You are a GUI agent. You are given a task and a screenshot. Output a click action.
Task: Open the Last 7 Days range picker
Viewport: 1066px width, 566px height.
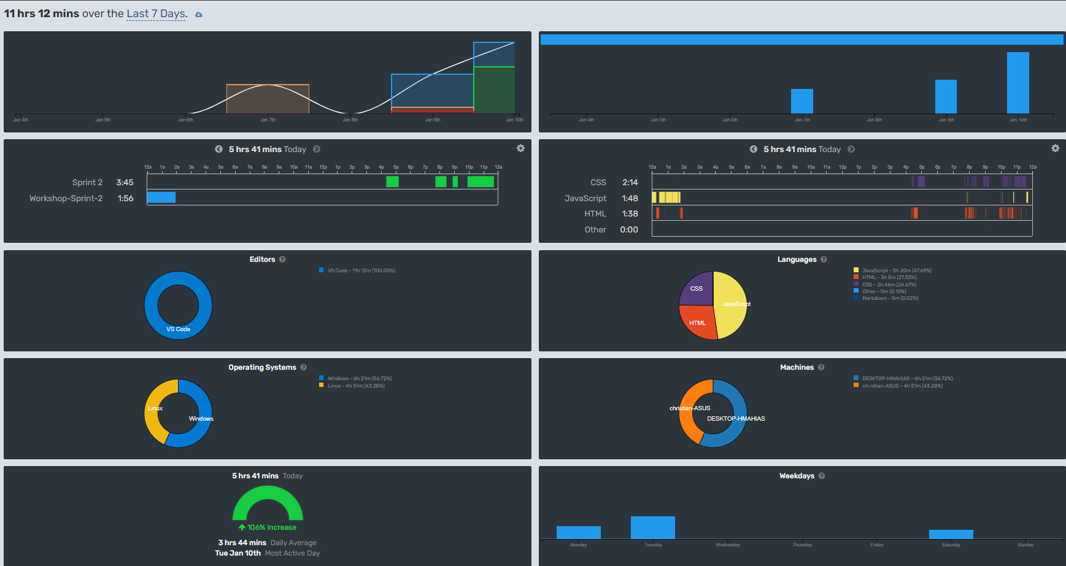click(156, 13)
